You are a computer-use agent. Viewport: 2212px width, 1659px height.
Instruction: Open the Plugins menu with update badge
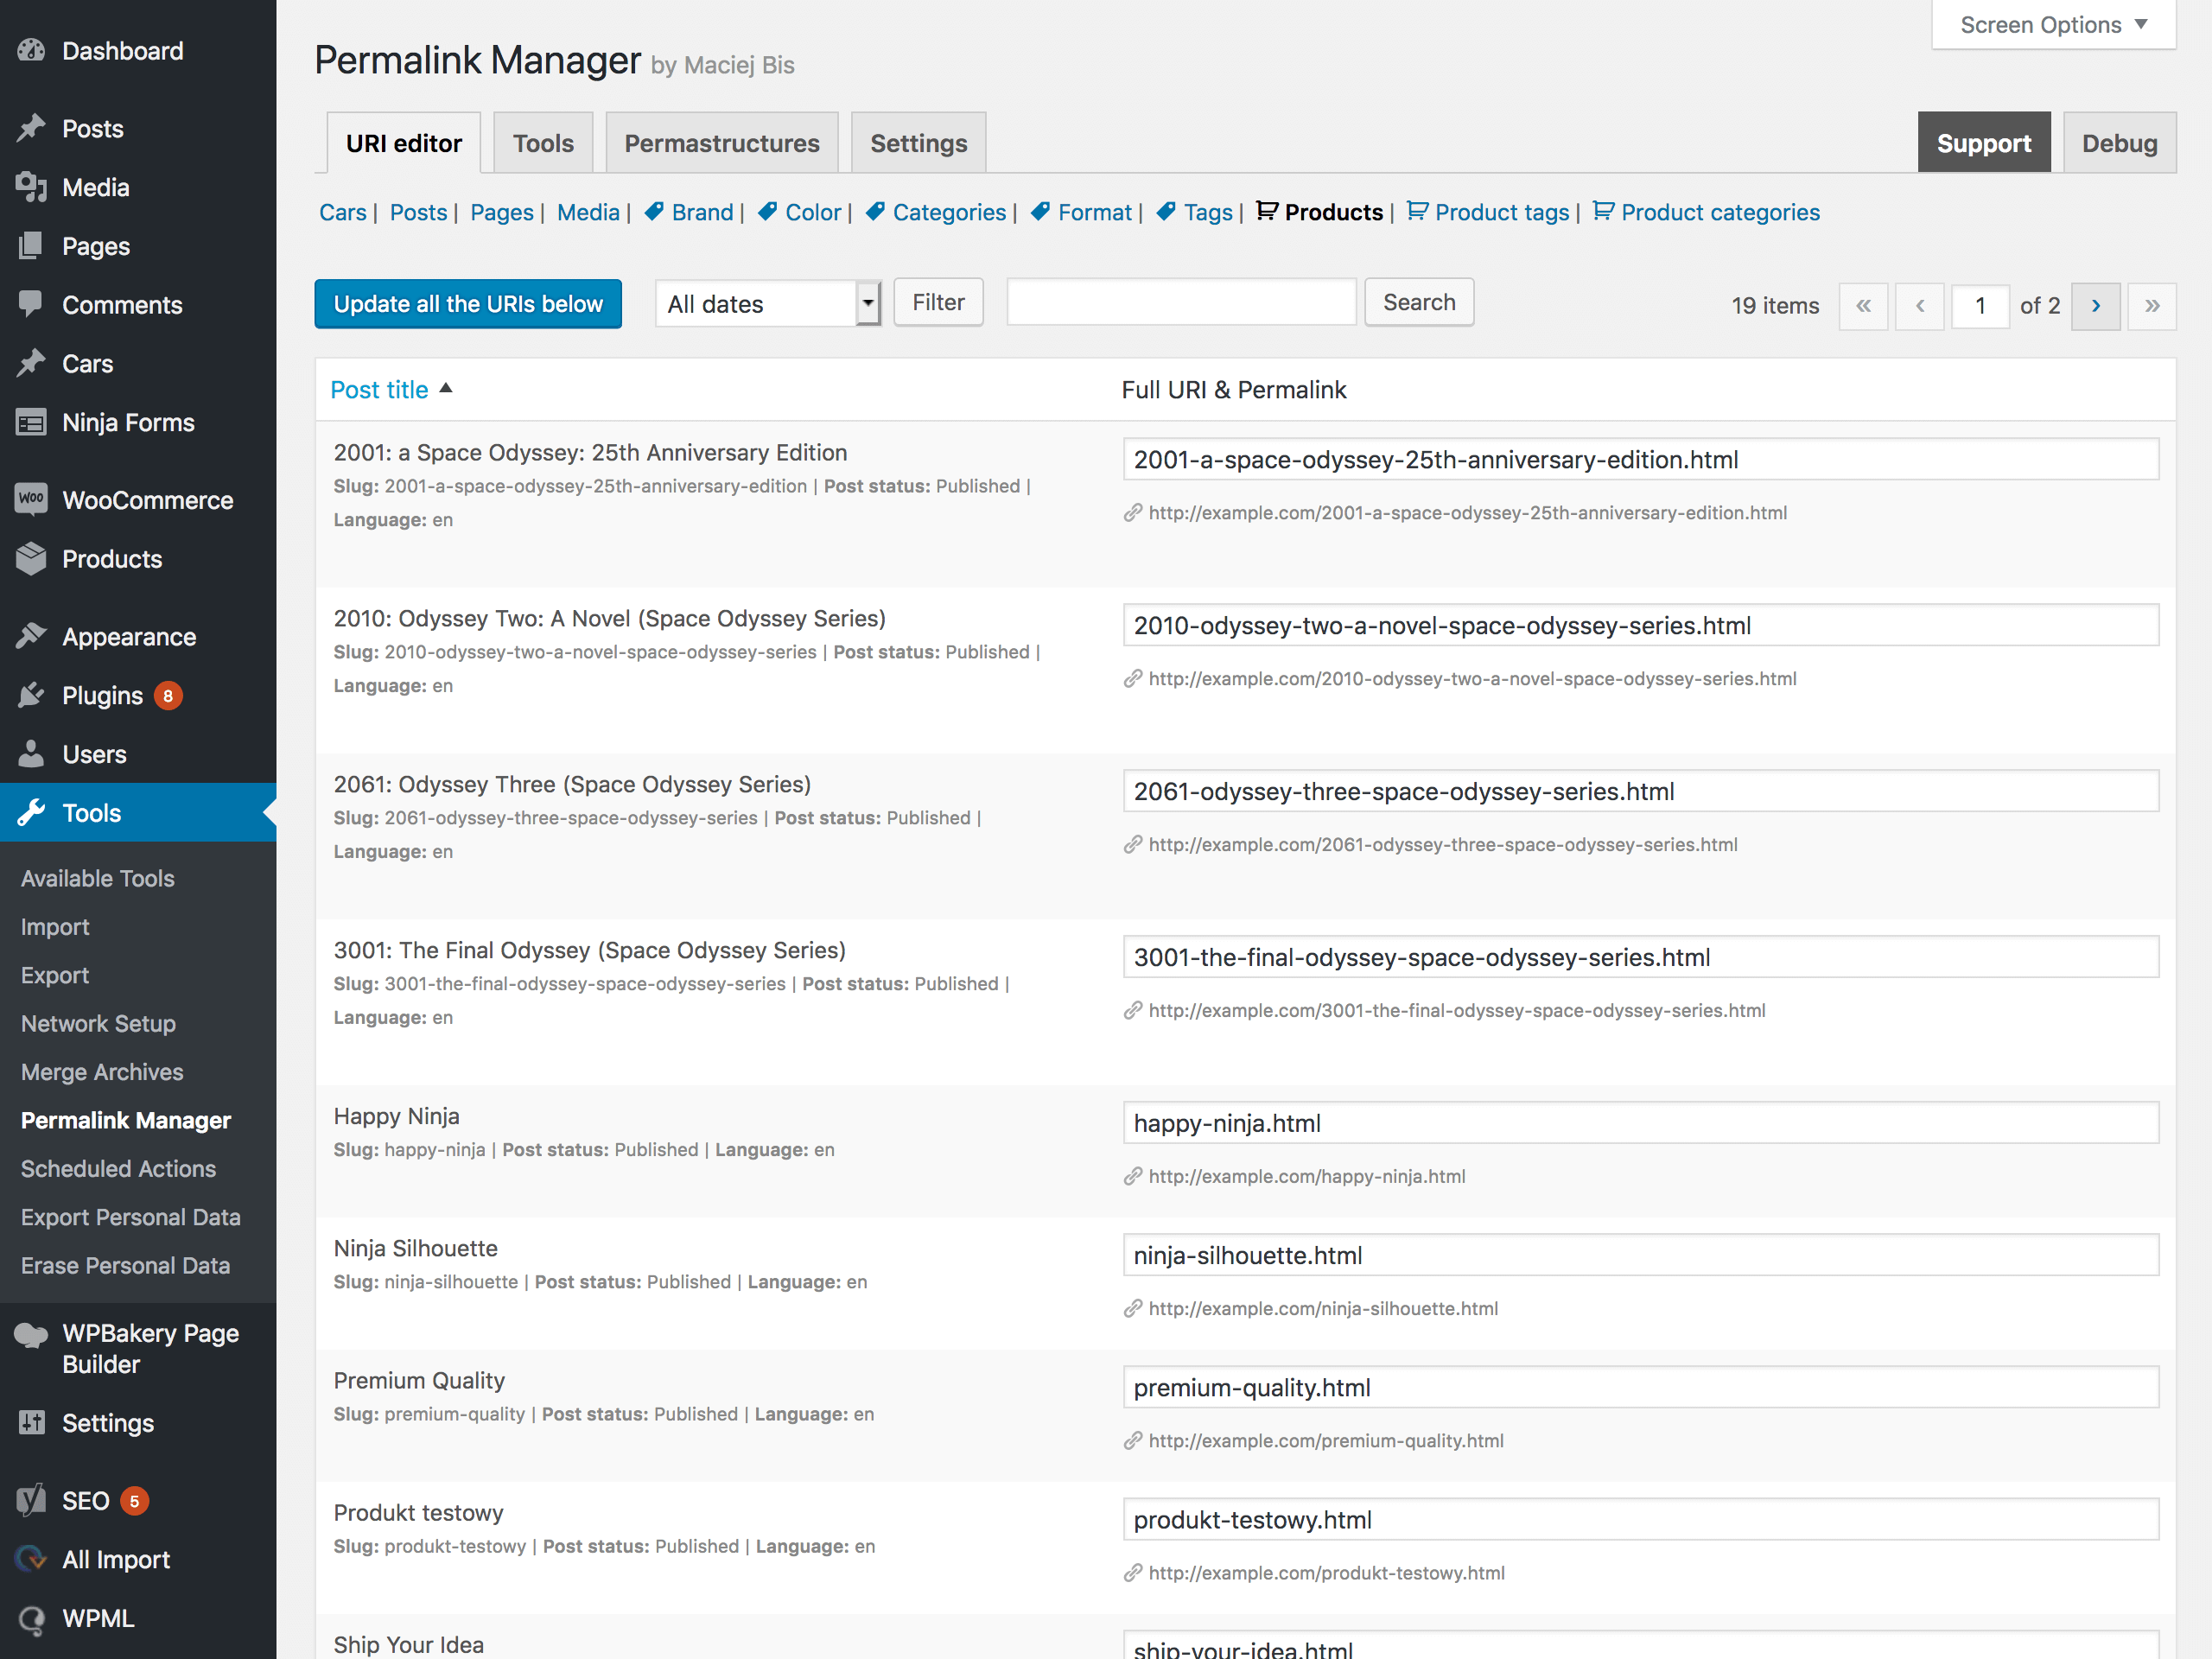click(103, 694)
